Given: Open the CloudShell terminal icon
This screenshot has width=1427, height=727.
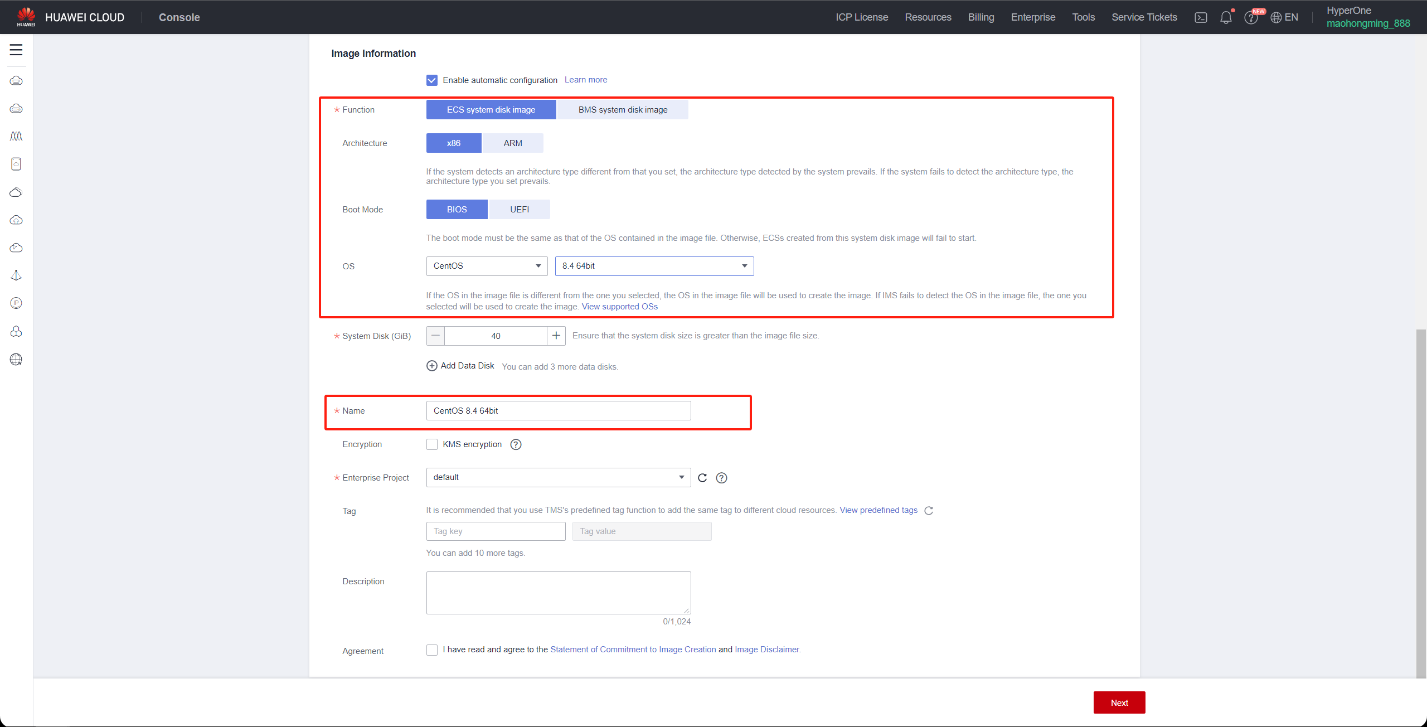Looking at the screenshot, I should (1201, 18).
